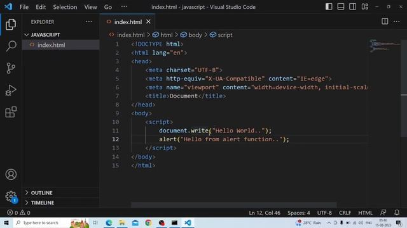Screen dimensions: 407x228
Task: Toggle the bottom panel layout icon
Action: [341, 7]
